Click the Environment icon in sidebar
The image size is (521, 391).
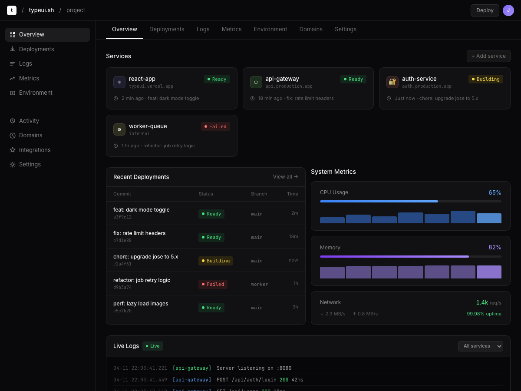(x=13, y=93)
